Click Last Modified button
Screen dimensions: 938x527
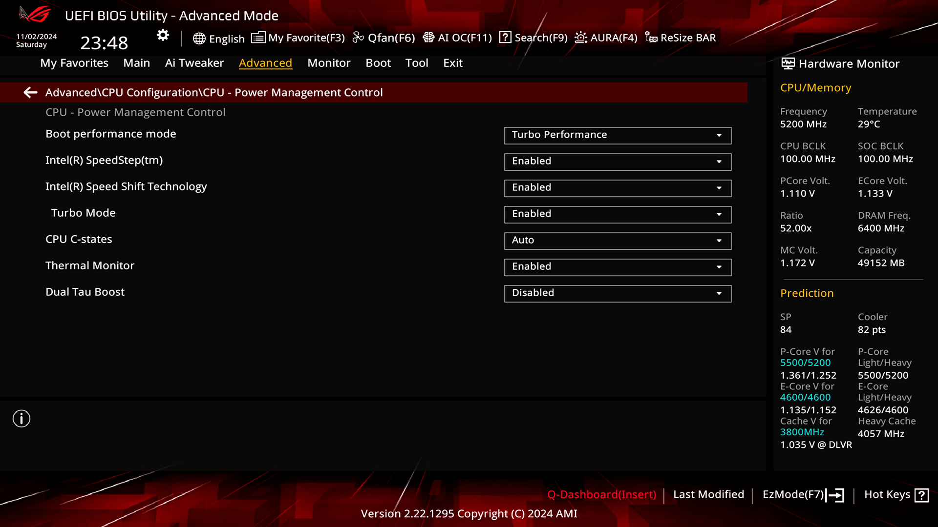[x=708, y=494]
